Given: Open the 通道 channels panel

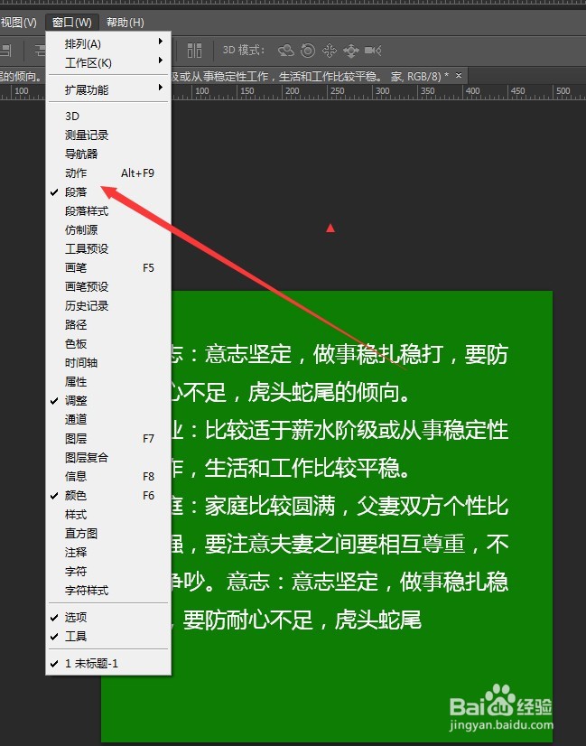Looking at the screenshot, I should [109, 420].
